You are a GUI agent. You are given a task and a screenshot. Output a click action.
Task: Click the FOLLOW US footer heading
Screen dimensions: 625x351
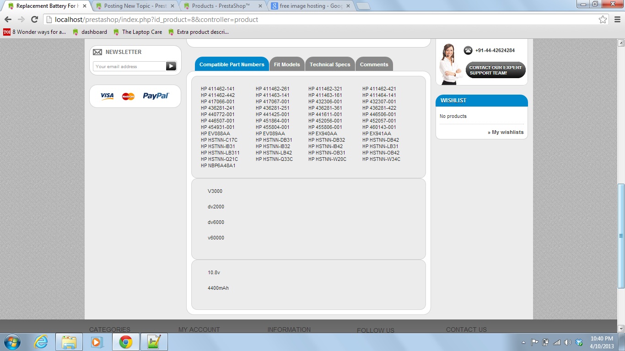(x=376, y=330)
